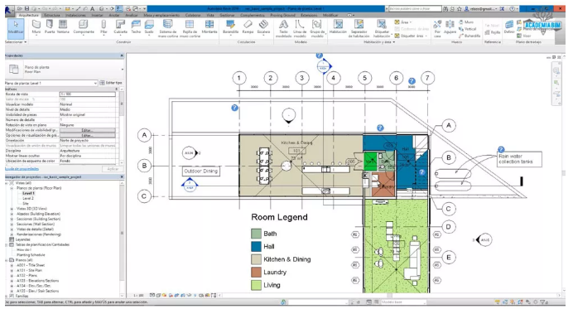Choose Separador de habitación tool
Screen dimensions: 573x309
pyautogui.click(x=359, y=28)
